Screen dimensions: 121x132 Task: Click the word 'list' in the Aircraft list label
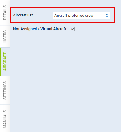pyautogui.click(x=30, y=15)
